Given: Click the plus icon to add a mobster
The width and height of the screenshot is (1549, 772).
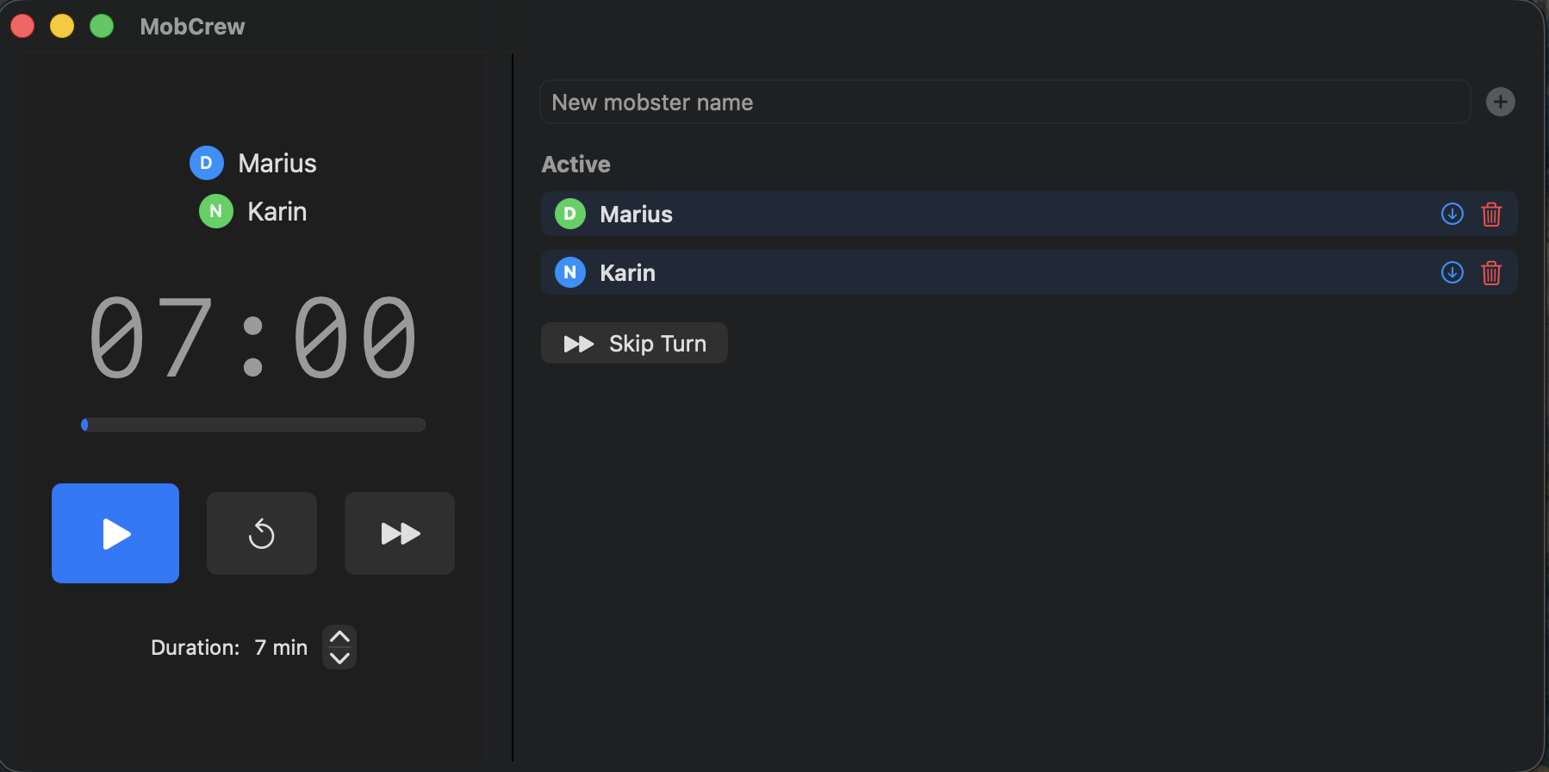Looking at the screenshot, I should pyautogui.click(x=1500, y=102).
